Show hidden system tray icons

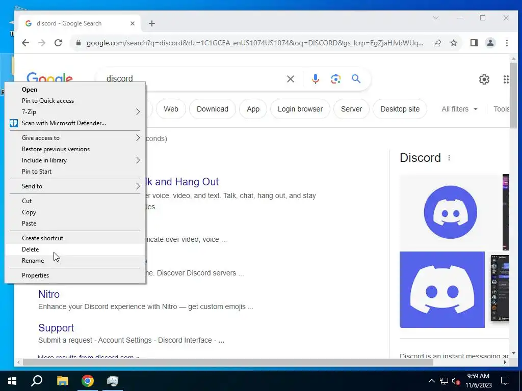(431, 381)
